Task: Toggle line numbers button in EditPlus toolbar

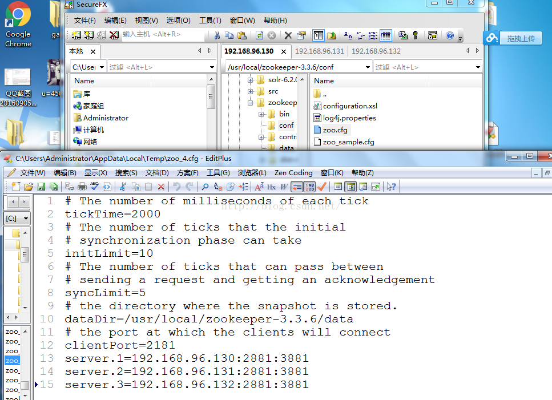Action: tap(310, 187)
